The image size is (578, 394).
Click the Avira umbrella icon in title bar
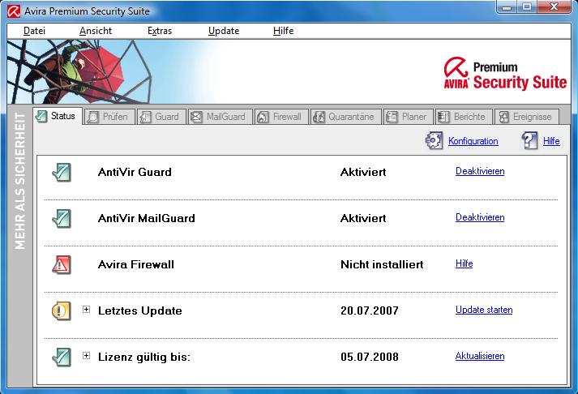pos(14,11)
